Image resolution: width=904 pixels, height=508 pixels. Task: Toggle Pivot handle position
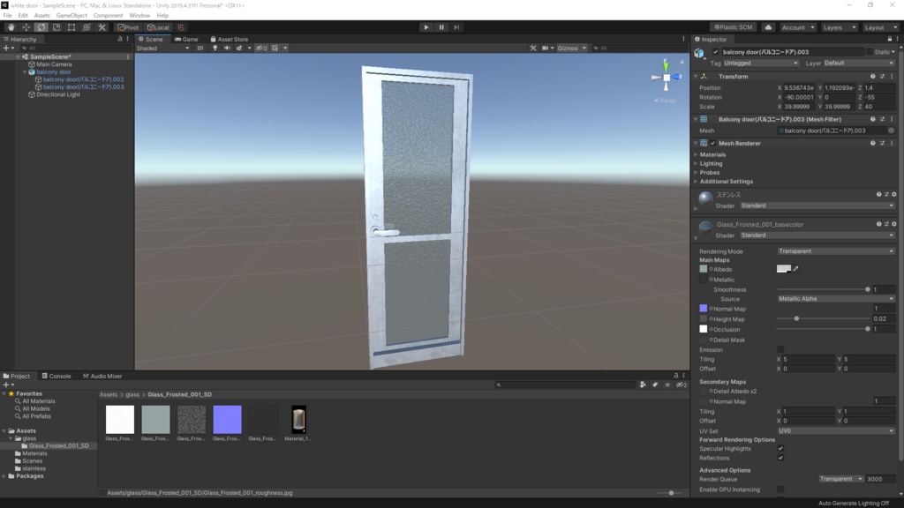(x=128, y=27)
